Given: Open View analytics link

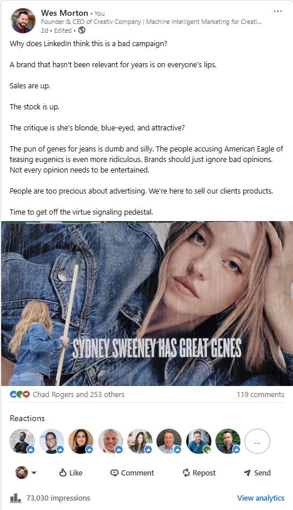Looking at the screenshot, I should 261,498.
